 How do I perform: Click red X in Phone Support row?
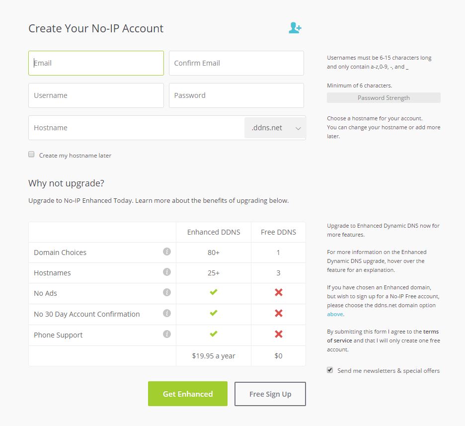tap(278, 334)
